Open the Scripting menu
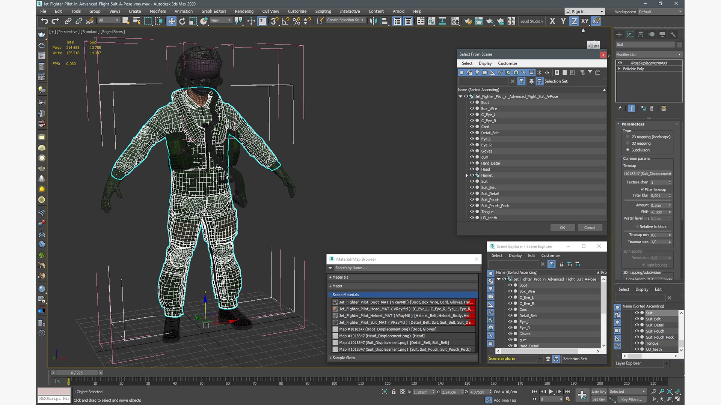 coord(323,11)
